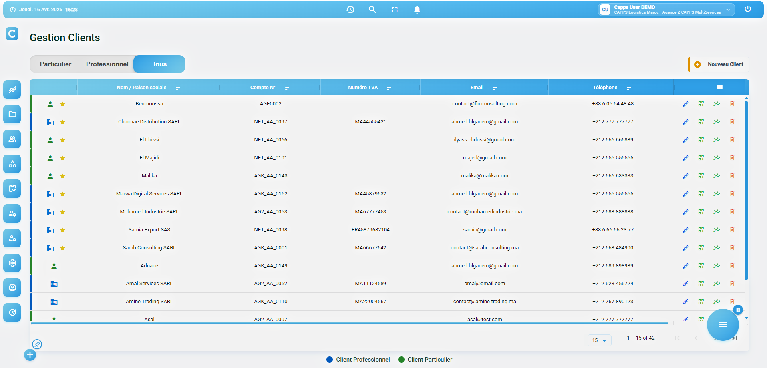Toggle favorite star for Mohamed Industrie SARL
Image resolution: width=767 pixels, height=368 pixels.
62,212
